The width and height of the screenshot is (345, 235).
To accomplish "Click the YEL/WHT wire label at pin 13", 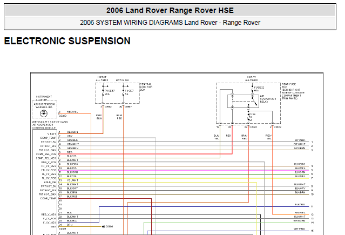I will [72, 180].
